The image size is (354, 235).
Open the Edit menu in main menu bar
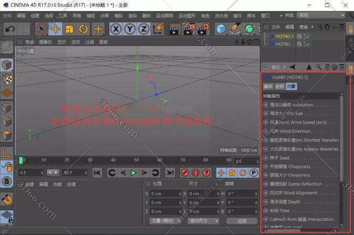21,16
